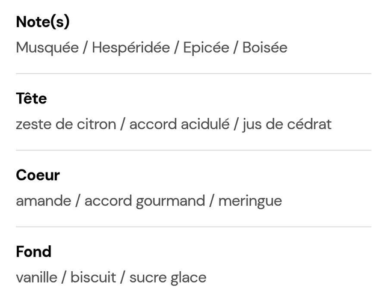Click the divider line below Coeur section
The image size is (385, 297).
tap(193, 227)
